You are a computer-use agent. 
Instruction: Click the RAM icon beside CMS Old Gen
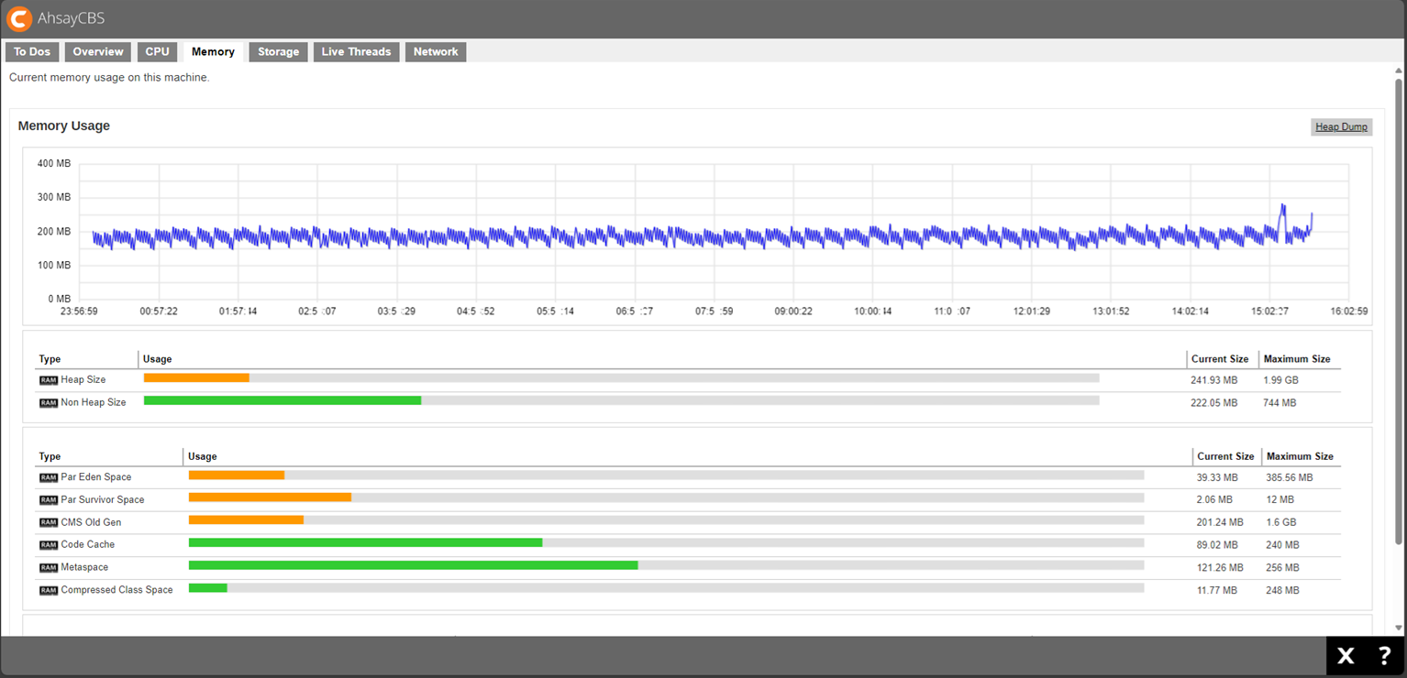(x=48, y=522)
